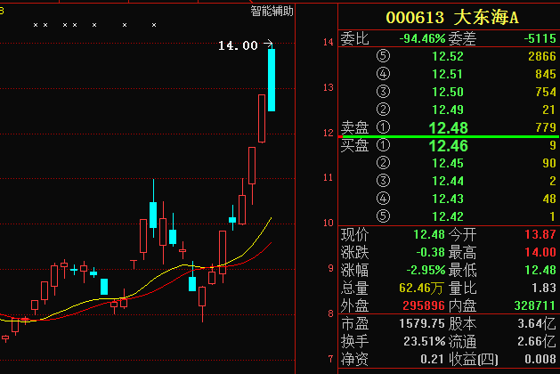The height and width of the screenshot is (374, 560).
Task: Click the 最高 value 14.00 in the quote panel
Action: (x=540, y=253)
